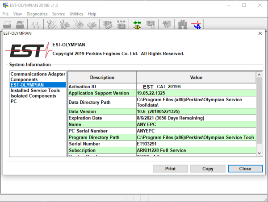Screen dimensions: 268x202
Task: Click the Select ECM cursor icon
Action: 151,25
